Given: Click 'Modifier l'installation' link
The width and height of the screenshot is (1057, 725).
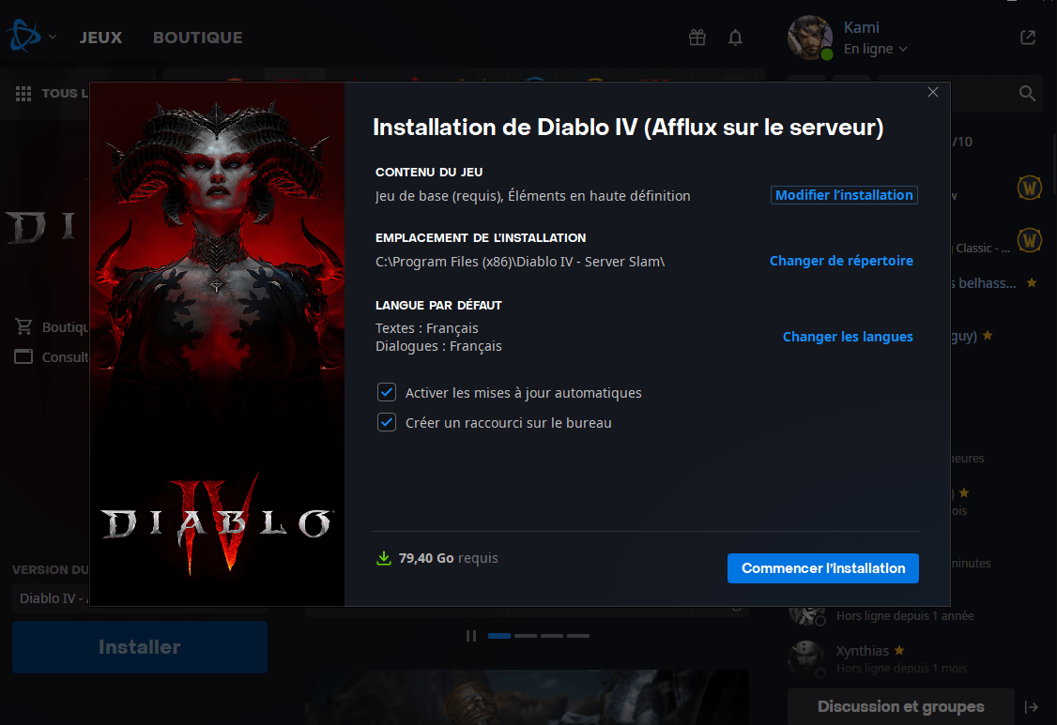Looking at the screenshot, I should 843,195.
